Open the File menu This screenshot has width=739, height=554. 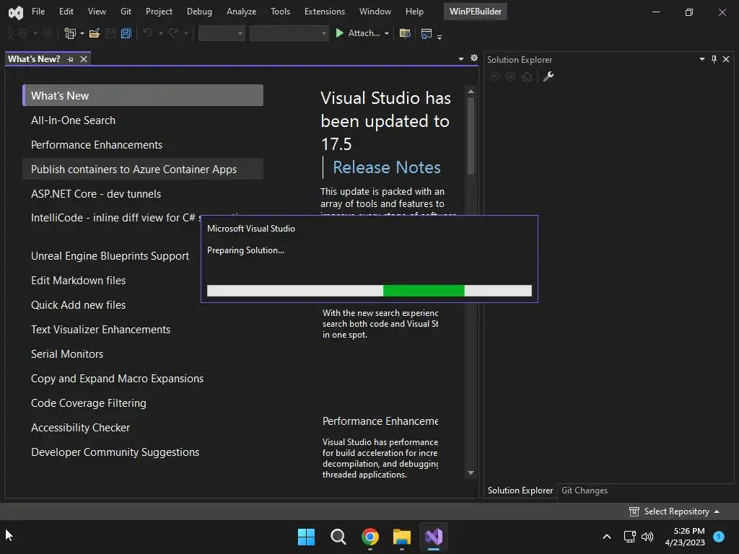(38, 12)
